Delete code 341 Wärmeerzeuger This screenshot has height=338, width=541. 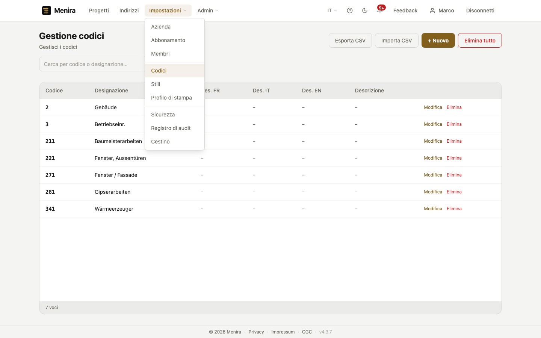pos(454,209)
